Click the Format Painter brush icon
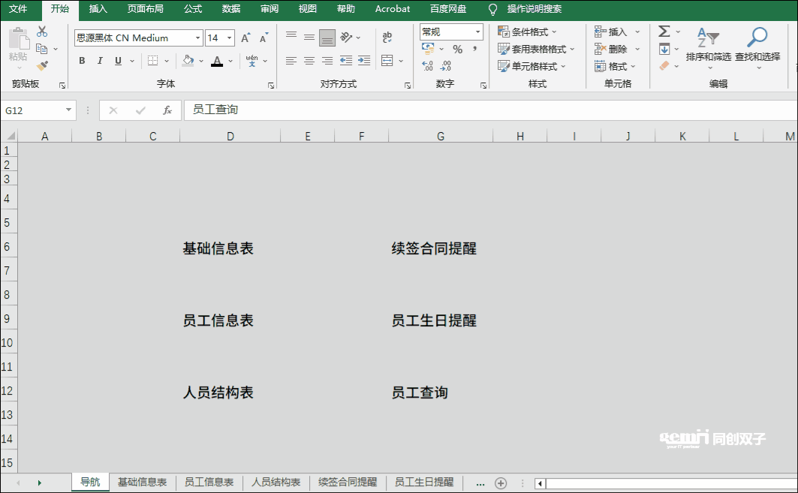This screenshot has width=798, height=493. (x=42, y=66)
